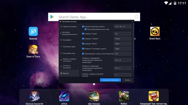
Task: Click into the Search Game, App field
Action: click(94, 17)
